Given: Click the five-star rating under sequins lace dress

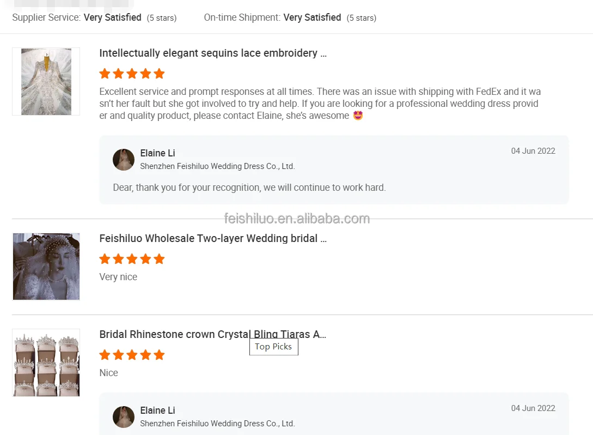Looking at the screenshot, I should [132, 74].
